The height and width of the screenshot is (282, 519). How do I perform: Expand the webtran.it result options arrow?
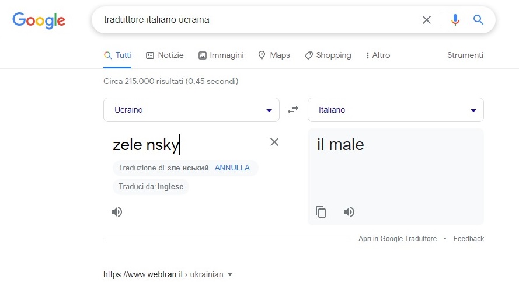coord(230,274)
